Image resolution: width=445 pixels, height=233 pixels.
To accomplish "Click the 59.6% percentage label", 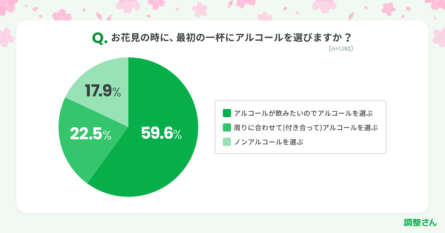I will [161, 134].
